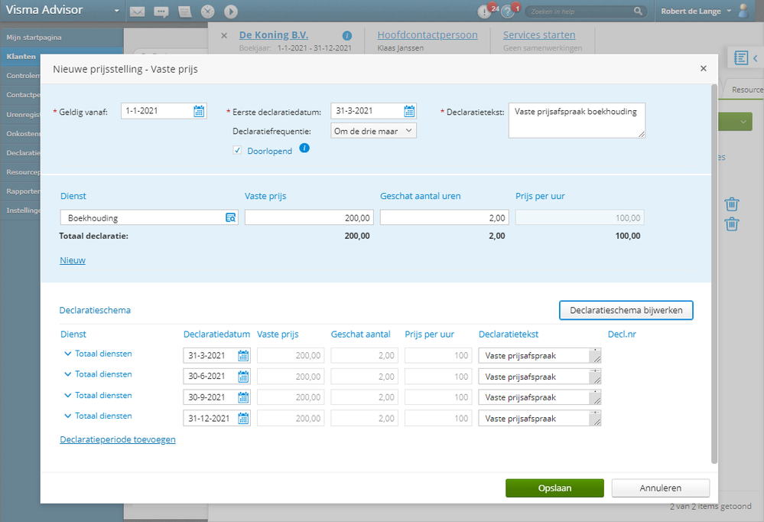Click the search magnifier icon in help field
Image resolution: width=764 pixels, height=522 pixels.
(x=638, y=11)
